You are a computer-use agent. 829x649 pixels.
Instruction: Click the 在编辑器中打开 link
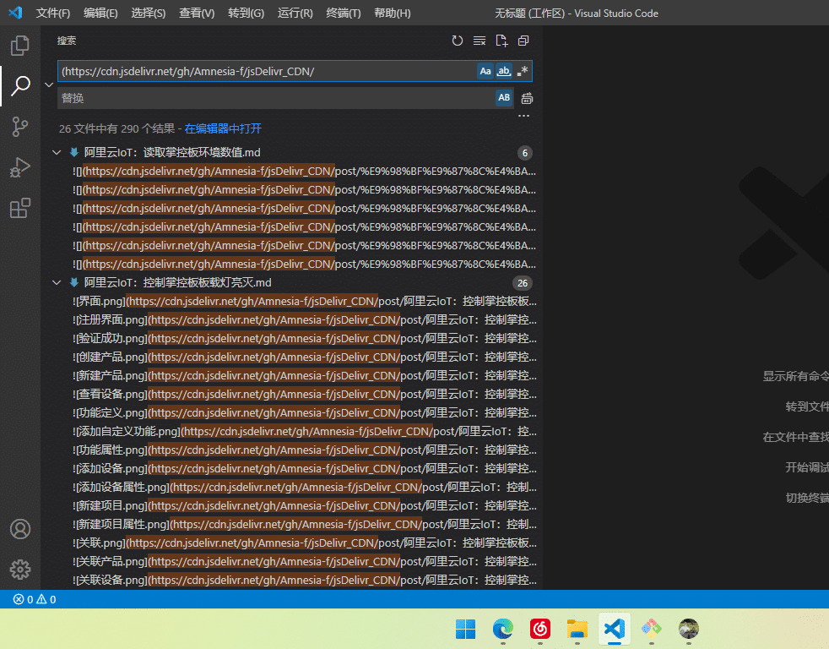point(223,128)
